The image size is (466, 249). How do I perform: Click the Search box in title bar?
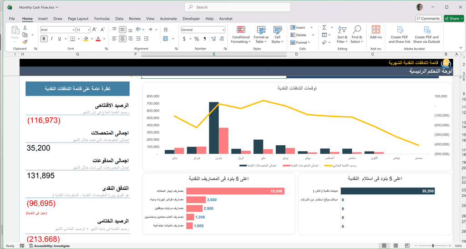click(238, 7)
